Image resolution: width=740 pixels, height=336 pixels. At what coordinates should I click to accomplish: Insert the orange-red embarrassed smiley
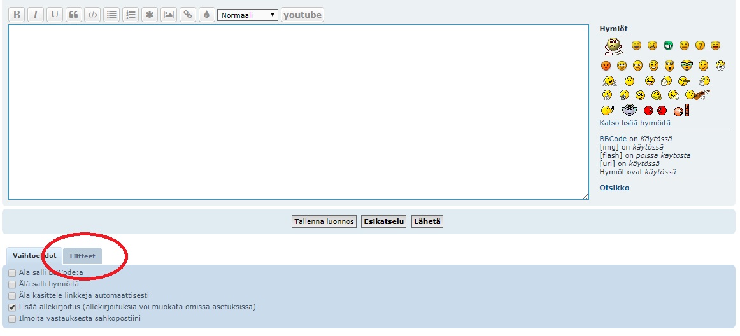click(x=606, y=66)
